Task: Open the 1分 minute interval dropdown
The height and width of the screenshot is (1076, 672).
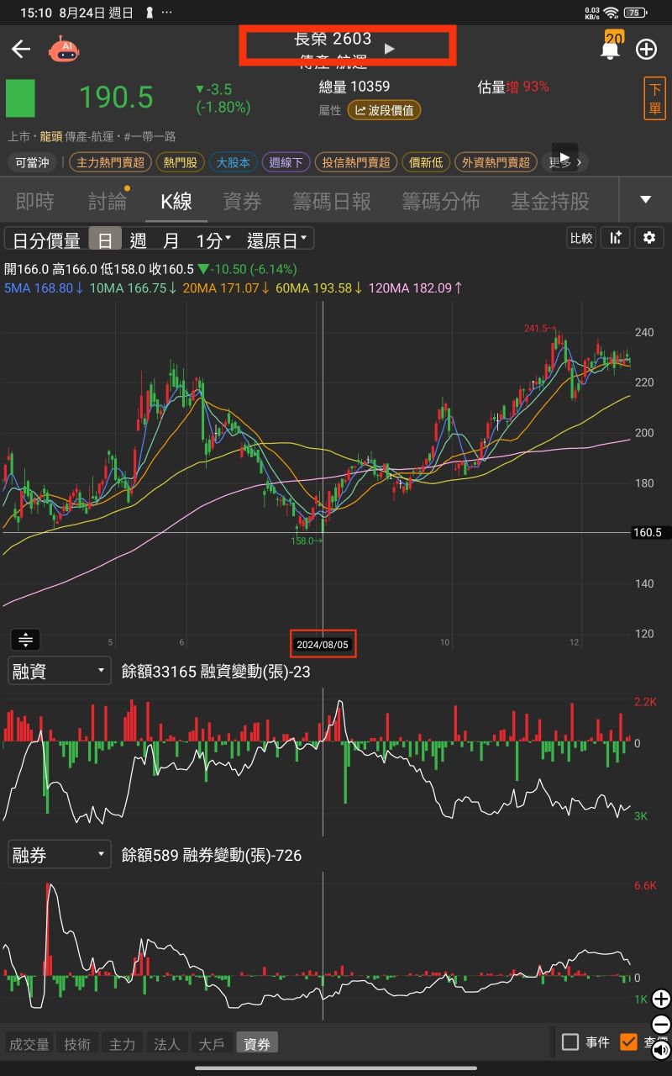Action: point(213,240)
